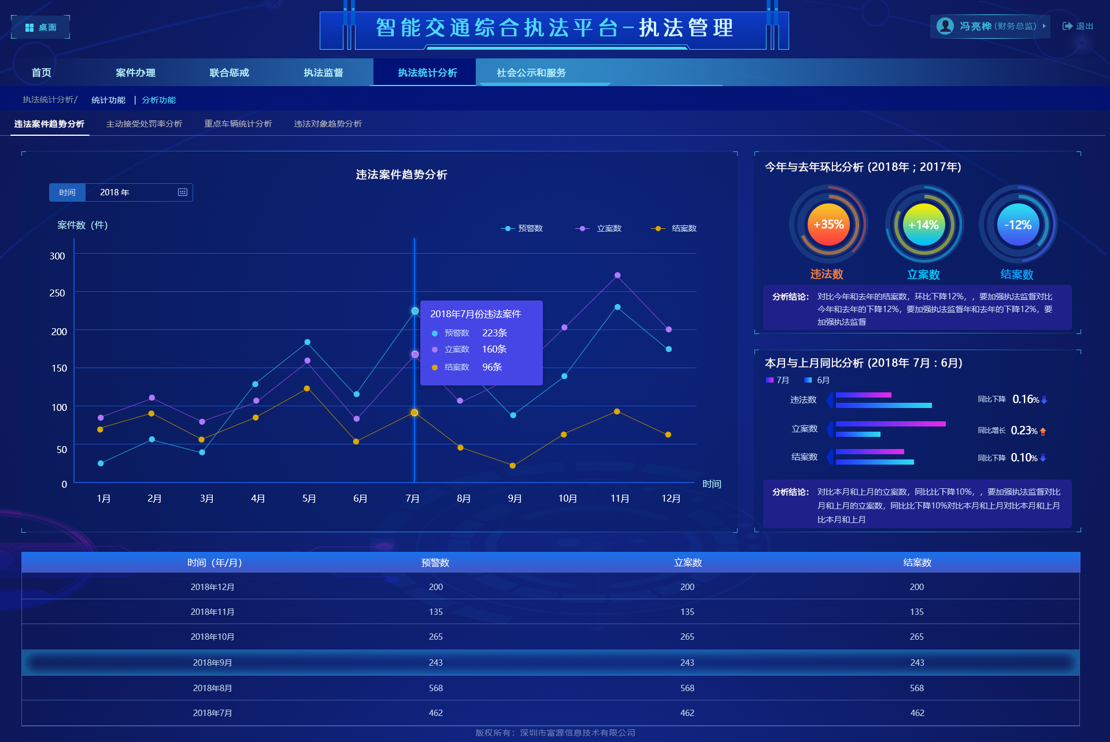This screenshot has height=742, width=1110.
Task: Click the 分析功能 breadcrumb link
Action: pyautogui.click(x=159, y=99)
